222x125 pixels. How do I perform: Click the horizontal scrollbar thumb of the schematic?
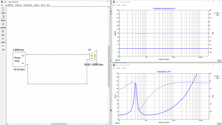coord(59,124)
